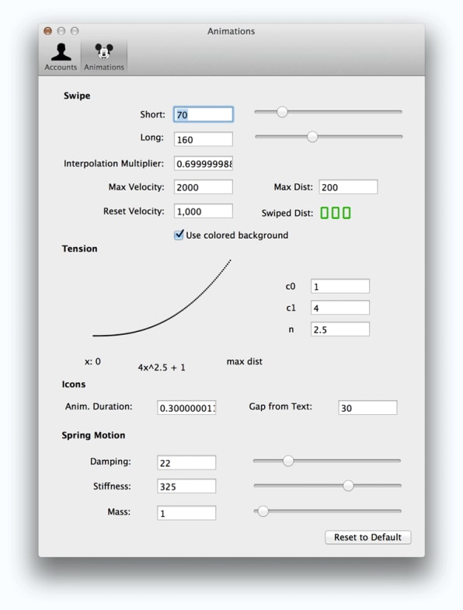Click into the Long value field
The image size is (463, 610).
[203, 139]
